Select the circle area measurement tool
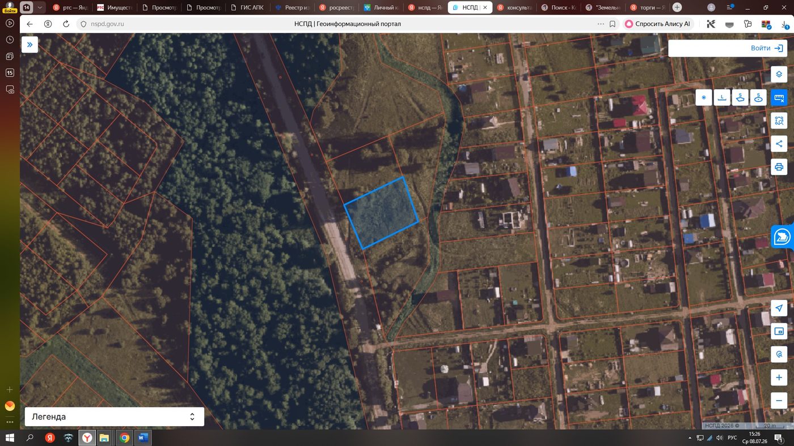 758,97
